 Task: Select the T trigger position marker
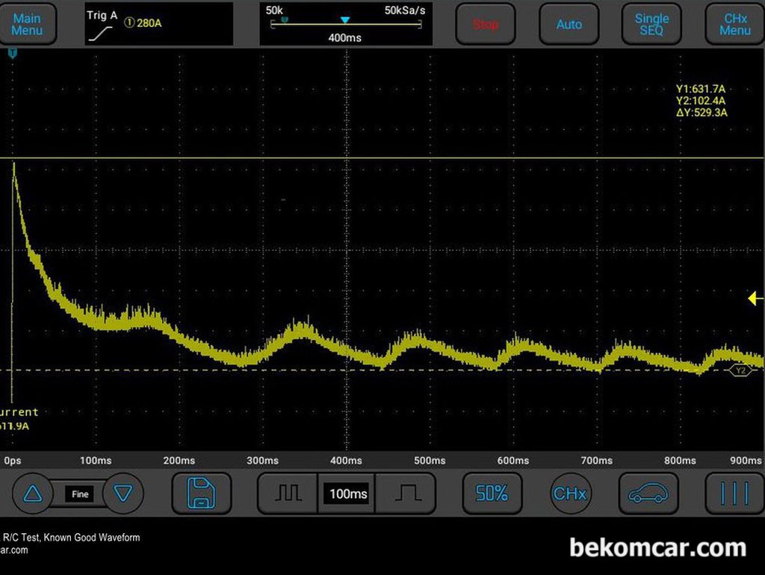13,53
